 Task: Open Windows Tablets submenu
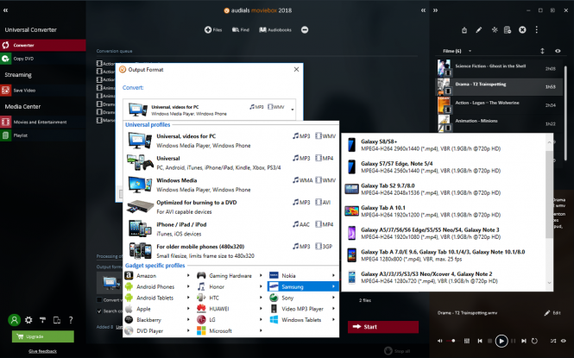302,319
